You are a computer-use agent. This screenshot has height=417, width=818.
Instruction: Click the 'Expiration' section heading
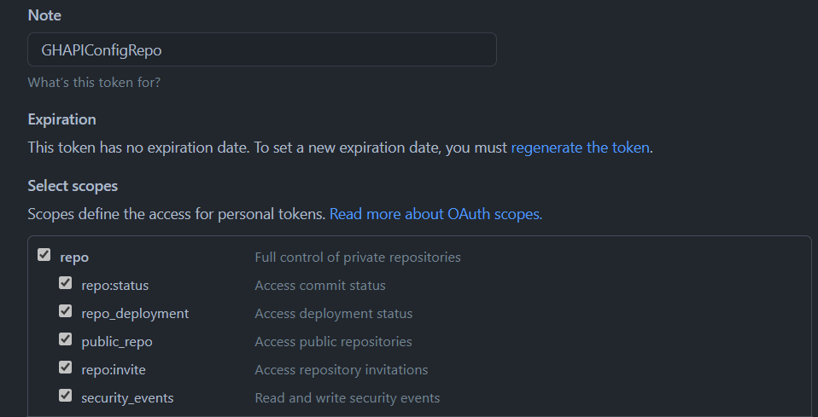(61, 119)
